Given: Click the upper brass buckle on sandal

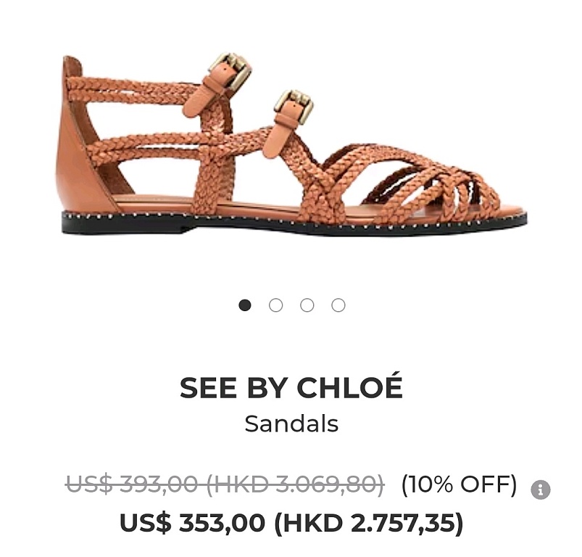Looking at the screenshot, I should coord(231,71).
